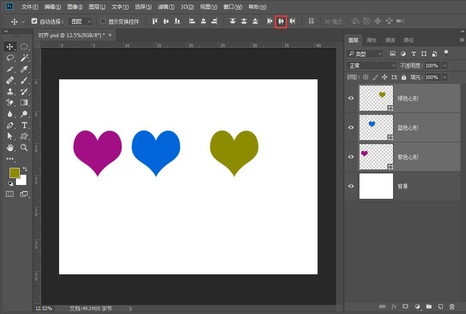The image size is (466, 314).
Task: Uncheck the 自动选择 checkbox
Action: (35, 21)
